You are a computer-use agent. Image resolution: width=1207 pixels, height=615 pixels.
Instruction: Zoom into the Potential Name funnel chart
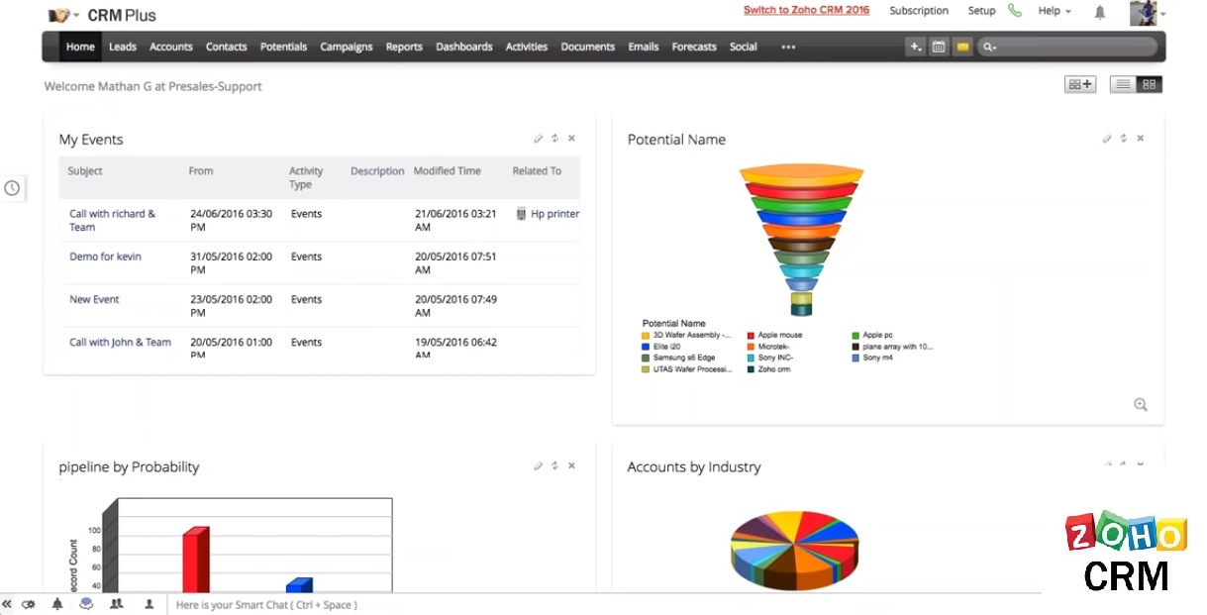click(x=1141, y=404)
